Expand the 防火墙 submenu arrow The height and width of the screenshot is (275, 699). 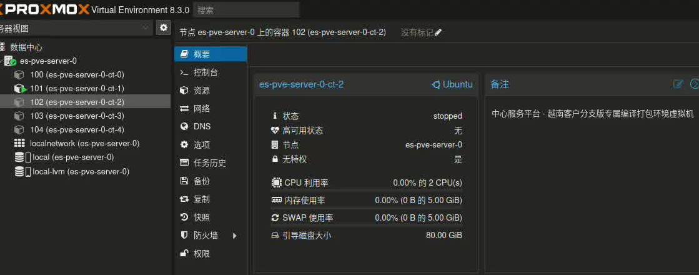(x=235, y=236)
